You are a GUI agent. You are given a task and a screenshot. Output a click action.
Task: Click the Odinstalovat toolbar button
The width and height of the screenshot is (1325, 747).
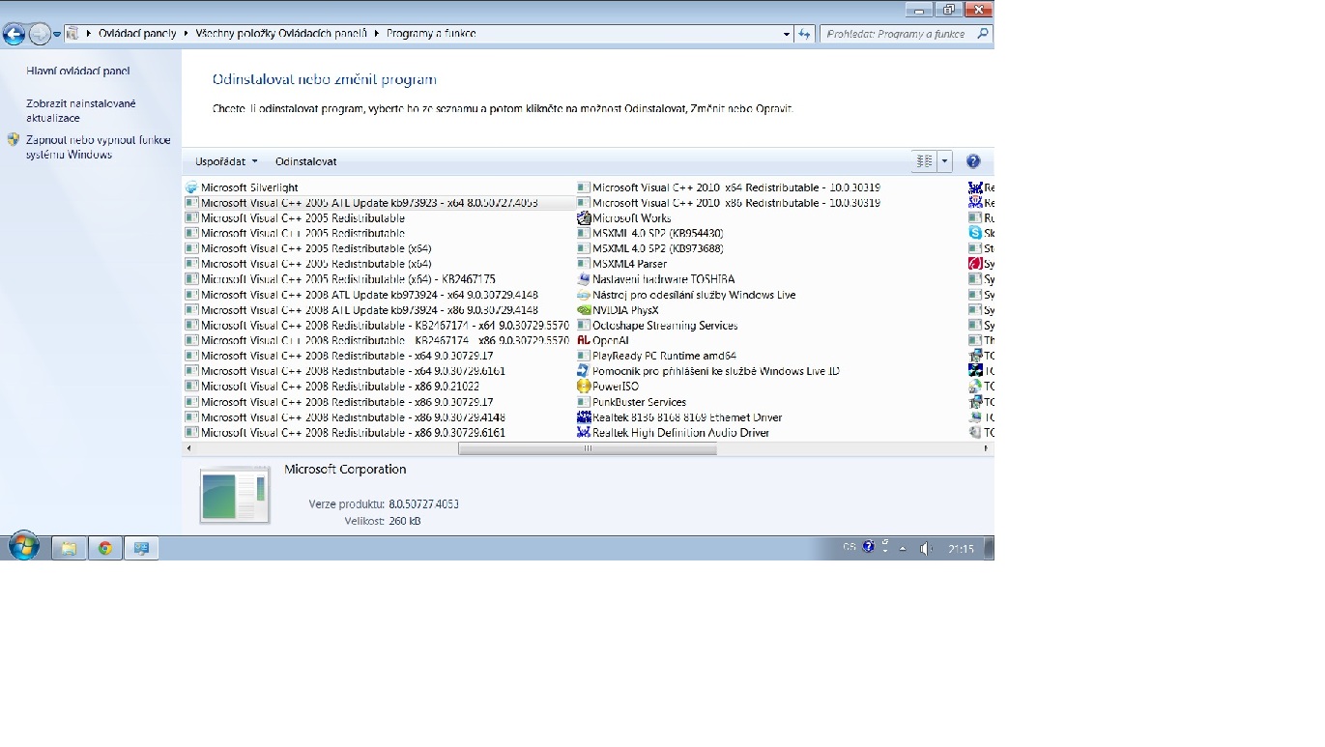305,161
